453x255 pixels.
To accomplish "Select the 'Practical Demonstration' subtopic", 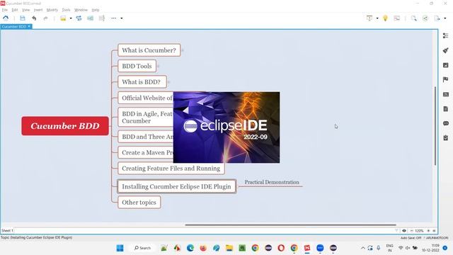I will [x=272, y=182].
